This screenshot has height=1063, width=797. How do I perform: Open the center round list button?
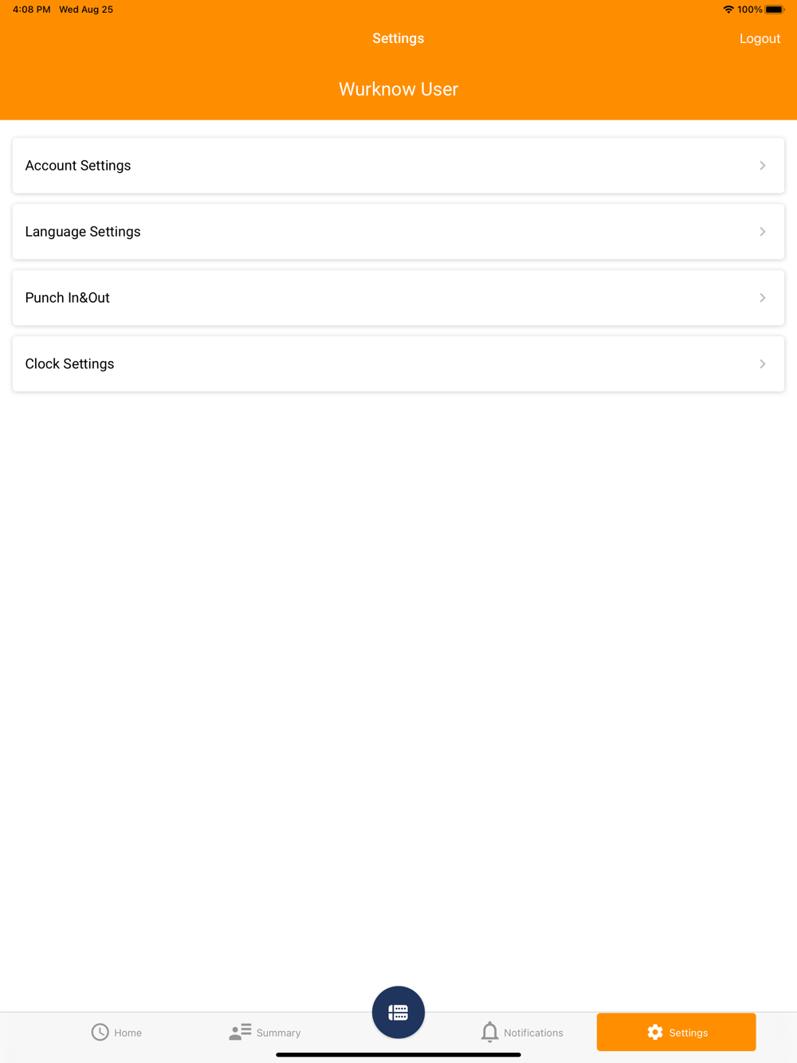(x=398, y=1012)
